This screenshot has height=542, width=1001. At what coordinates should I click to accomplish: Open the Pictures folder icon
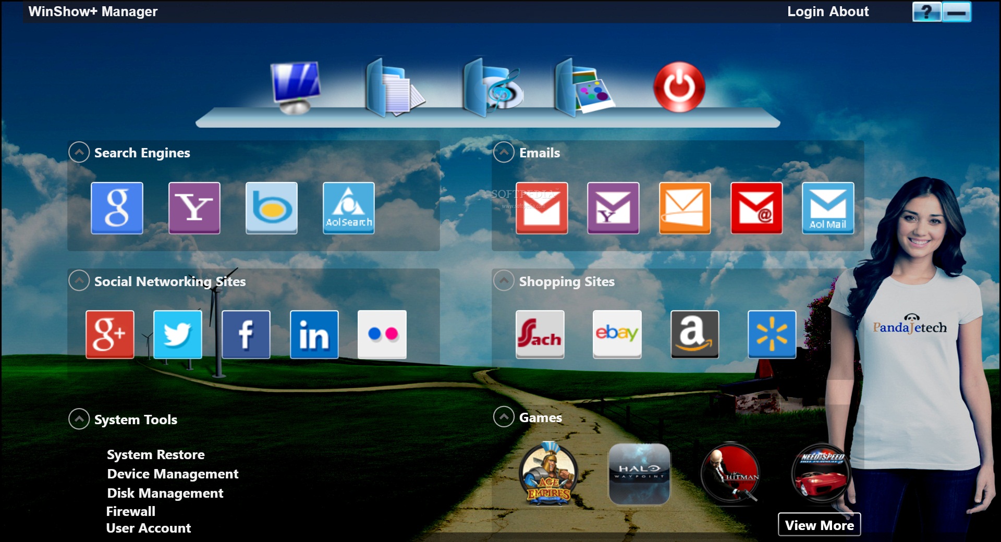pos(584,87)
